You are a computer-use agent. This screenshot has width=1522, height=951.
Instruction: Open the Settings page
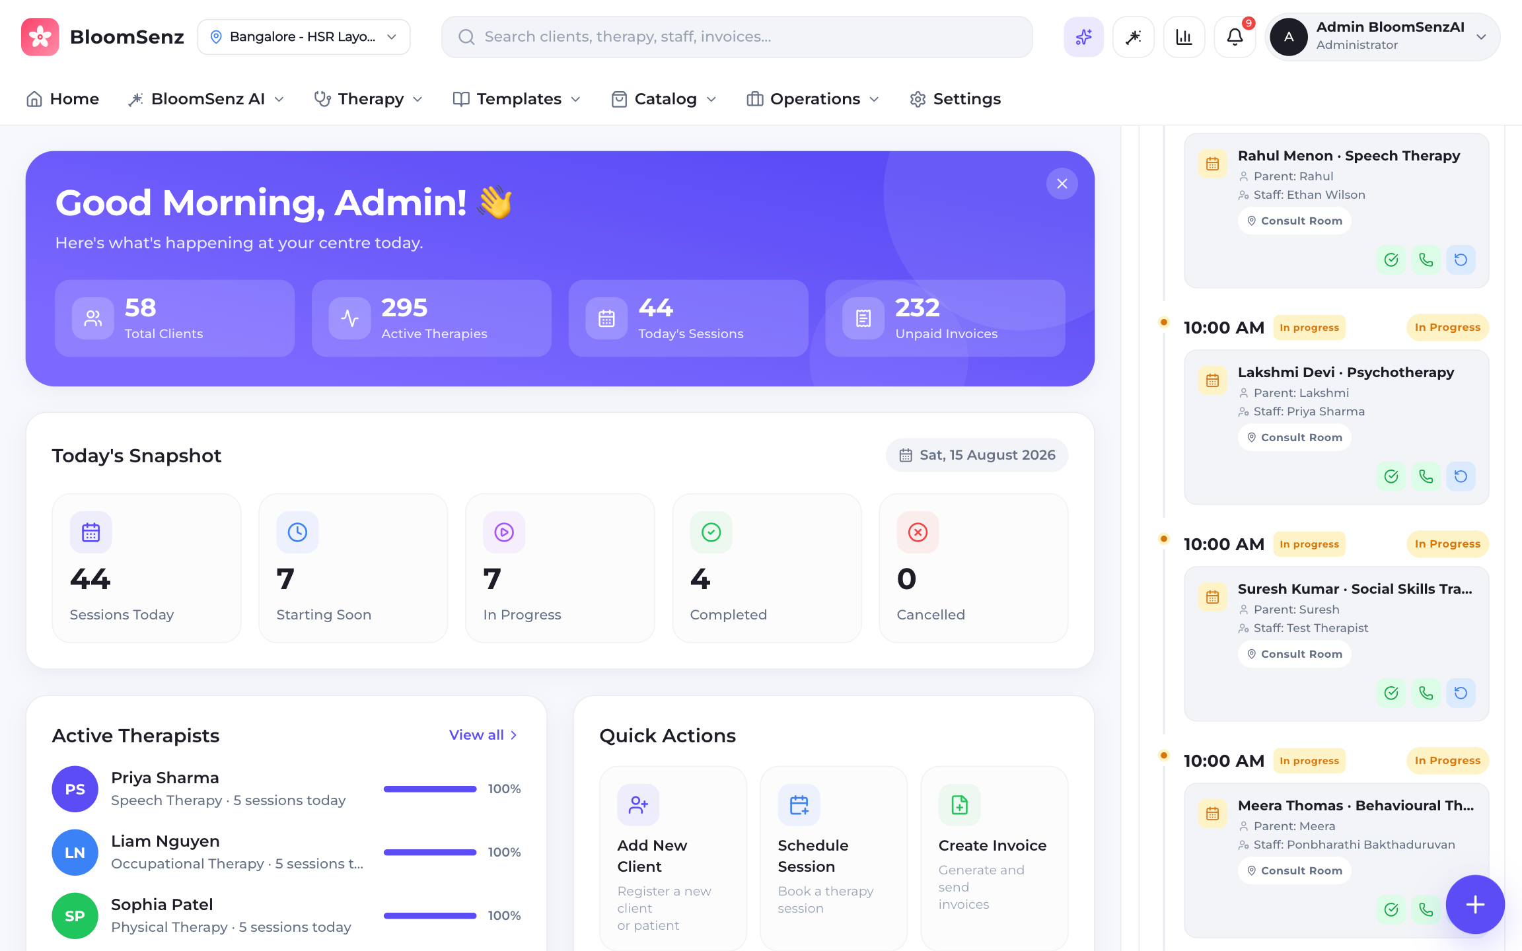click(x=955, y=99)
